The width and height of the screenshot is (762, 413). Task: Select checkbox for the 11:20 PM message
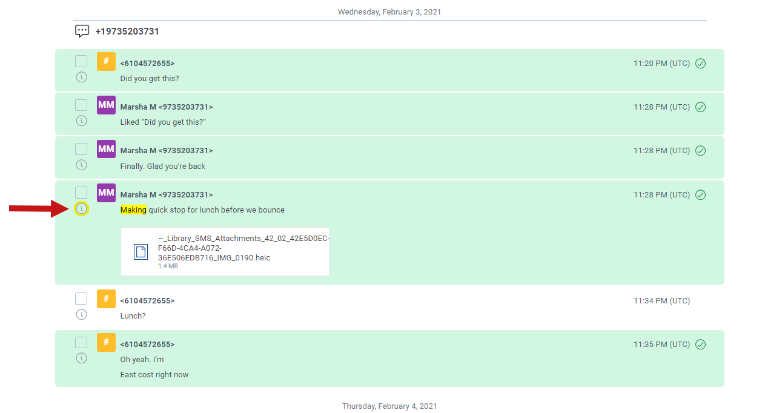tap(81, 61)
